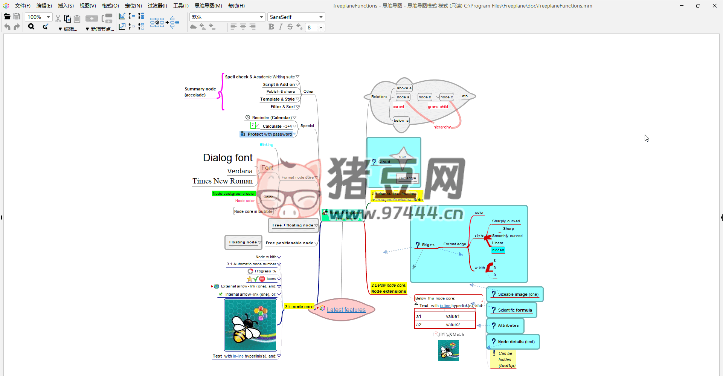
Task: Click the strikethrough formatting icon
Action: click(x=290, y=27)
